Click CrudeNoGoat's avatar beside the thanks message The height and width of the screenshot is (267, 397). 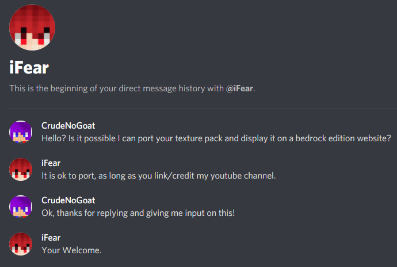tap(21, 207)
